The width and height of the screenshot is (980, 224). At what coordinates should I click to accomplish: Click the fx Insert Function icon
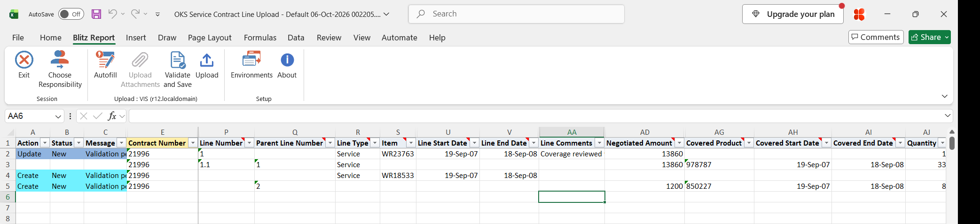(112, 116)
